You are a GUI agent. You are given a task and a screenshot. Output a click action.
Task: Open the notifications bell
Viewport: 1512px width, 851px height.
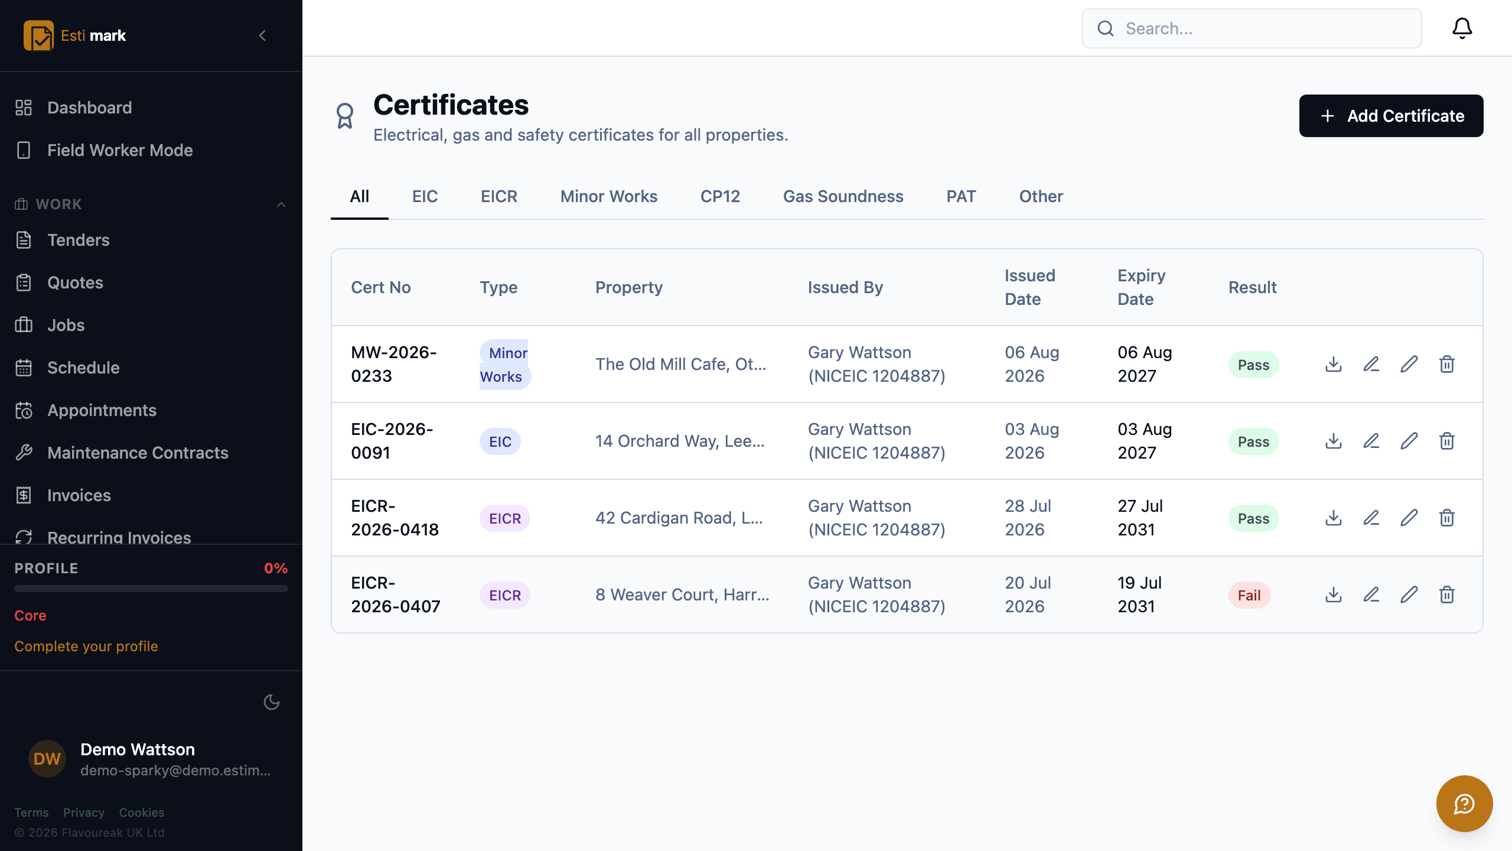pos(1462,28)
